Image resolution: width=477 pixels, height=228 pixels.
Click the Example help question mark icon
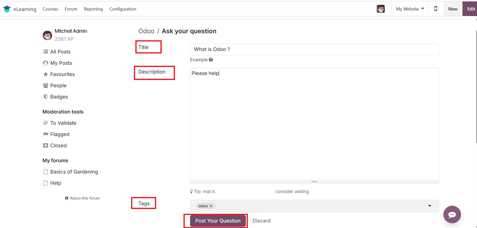tap(211, 60)
